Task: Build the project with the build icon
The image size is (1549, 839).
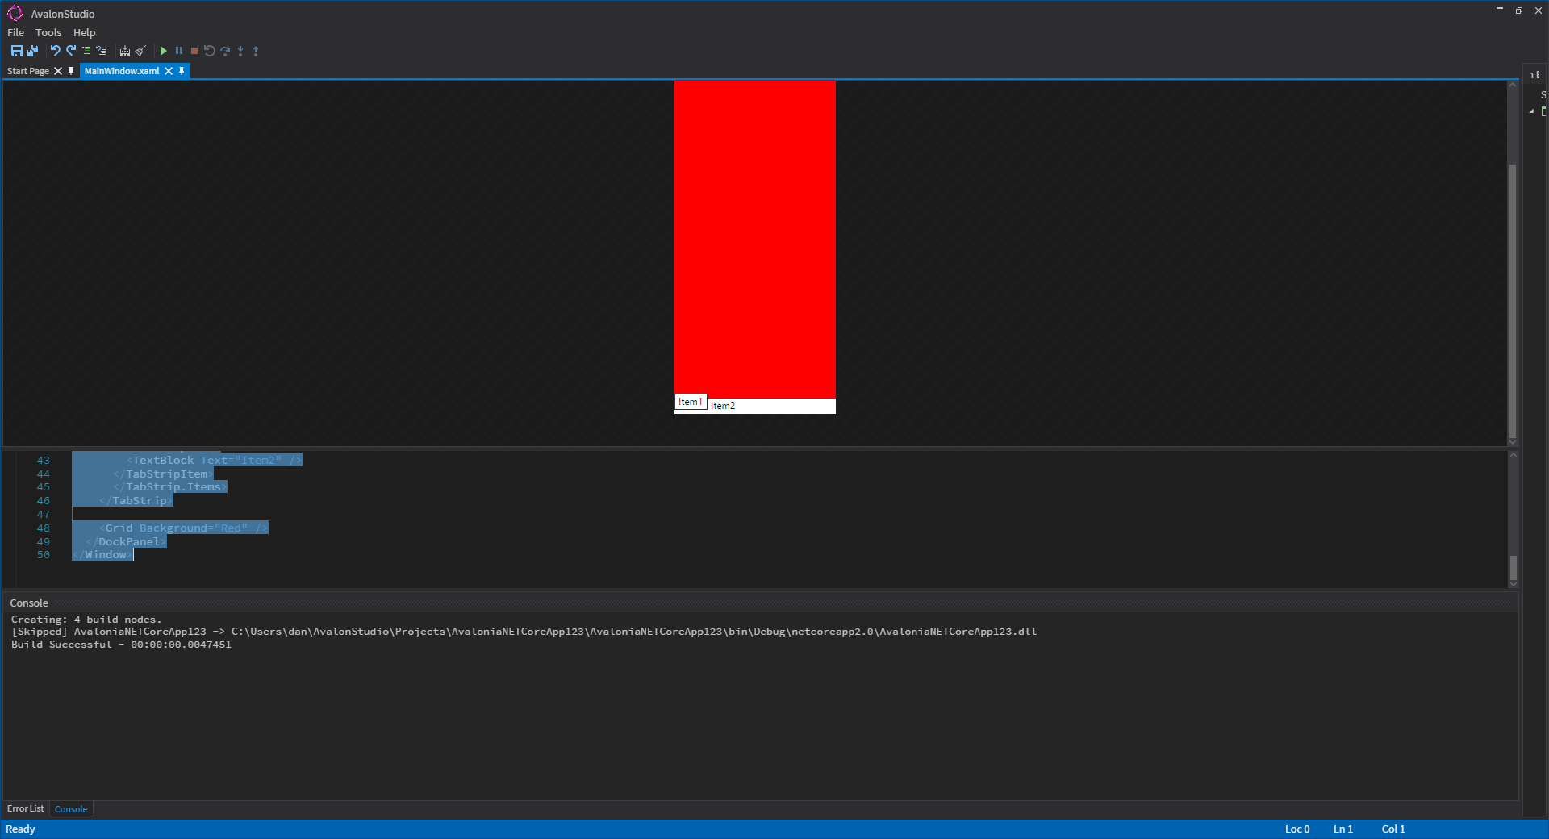Action: [125, 51]
